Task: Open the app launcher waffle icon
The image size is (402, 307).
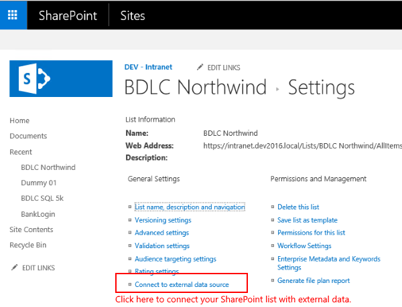Action: pyautogui.click(x=13, y=15)
